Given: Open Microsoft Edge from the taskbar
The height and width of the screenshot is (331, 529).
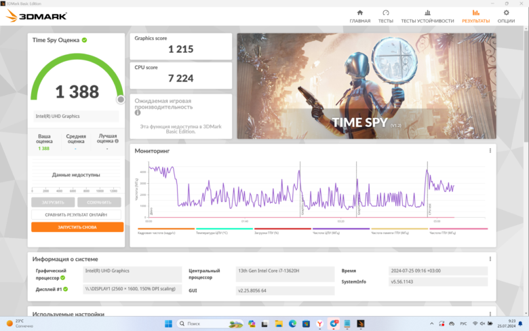Looking at the screenshot, I should pyautogui.click(x=292, y=324).
